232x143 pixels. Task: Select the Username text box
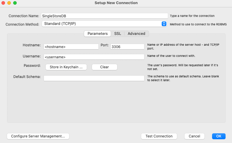pyautogui.click(x=94, y=57)
